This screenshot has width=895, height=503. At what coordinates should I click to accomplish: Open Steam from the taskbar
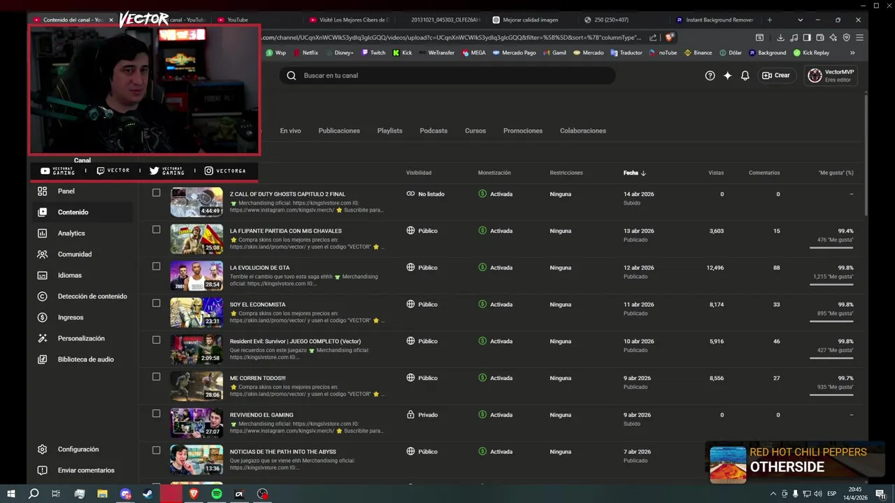[x=148, y=494]
